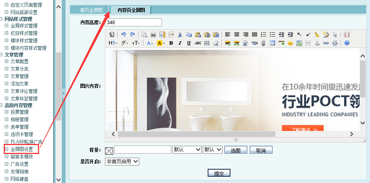Open editor fullscreen mode icon
This screenshot has height=183, width=370.
click(347, 35)
